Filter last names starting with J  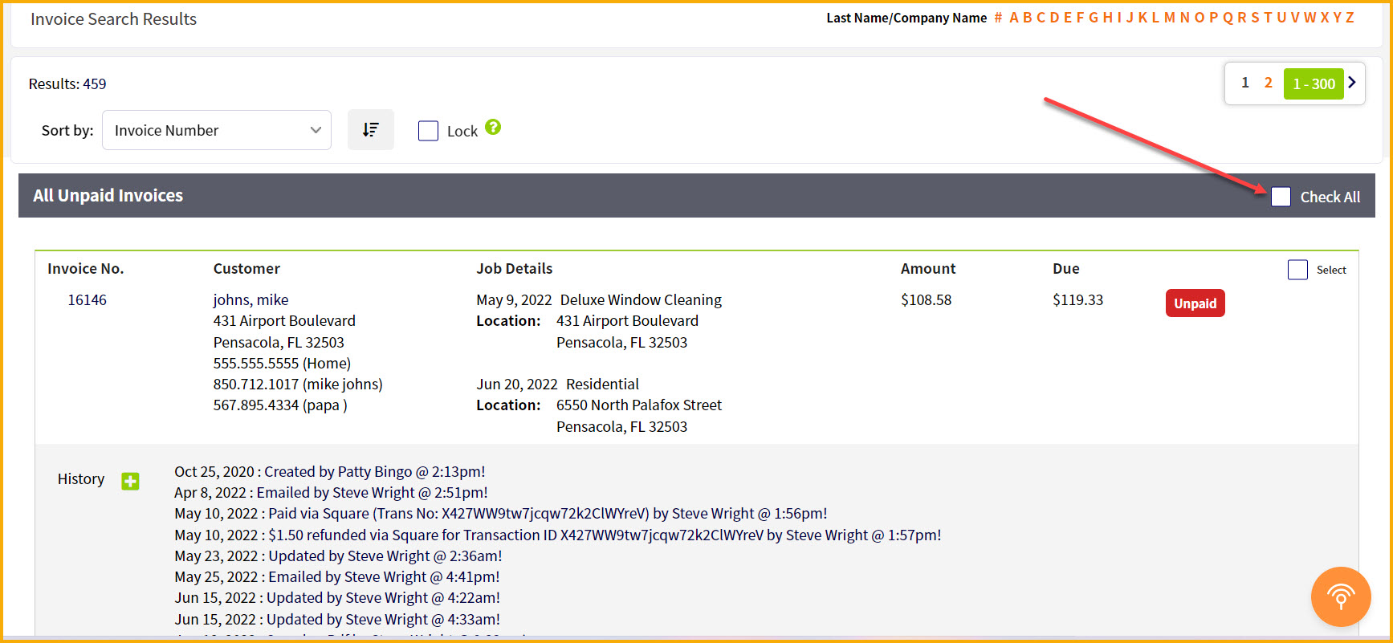click(1130, 18)
